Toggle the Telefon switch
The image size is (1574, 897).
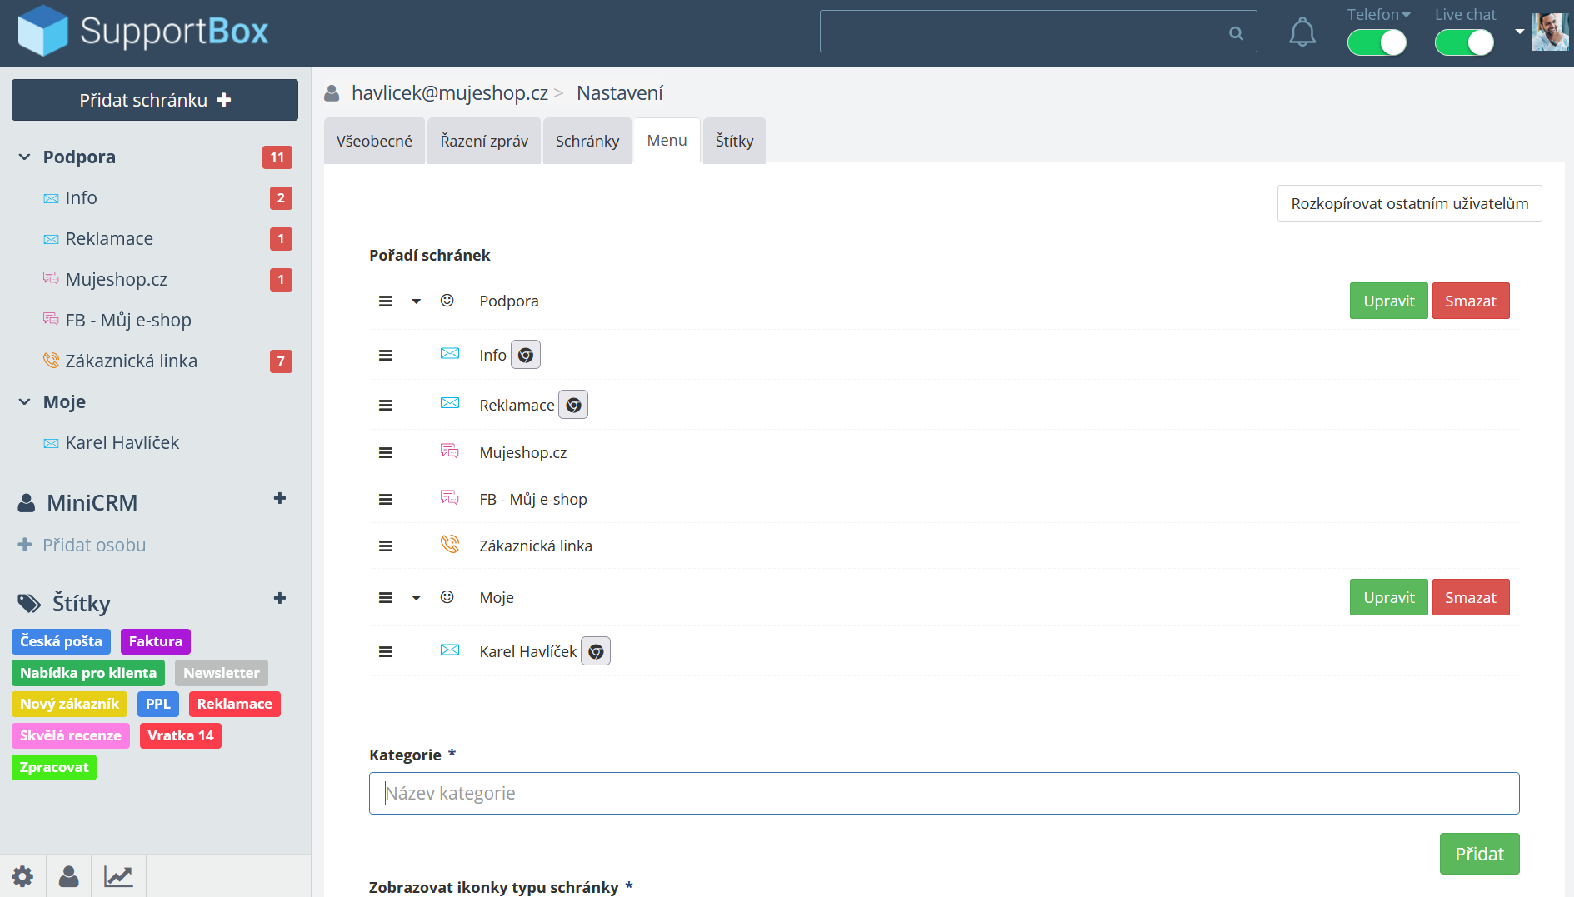tap(1377, 42)
